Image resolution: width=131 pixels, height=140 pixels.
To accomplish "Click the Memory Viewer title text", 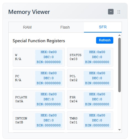I will [x=29, y=12].
